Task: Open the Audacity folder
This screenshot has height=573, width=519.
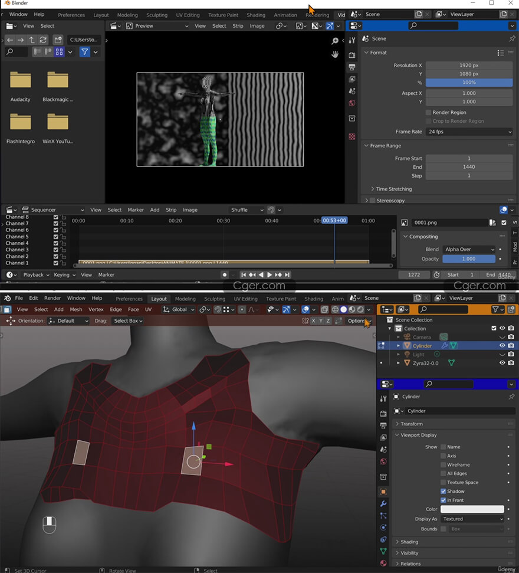Action: [x=21, y=87]
